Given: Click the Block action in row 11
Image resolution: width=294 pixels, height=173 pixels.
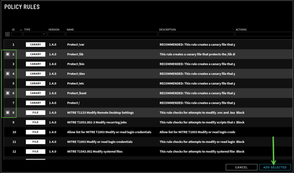Looking at the screenshot, I should [x=240, y=142].
